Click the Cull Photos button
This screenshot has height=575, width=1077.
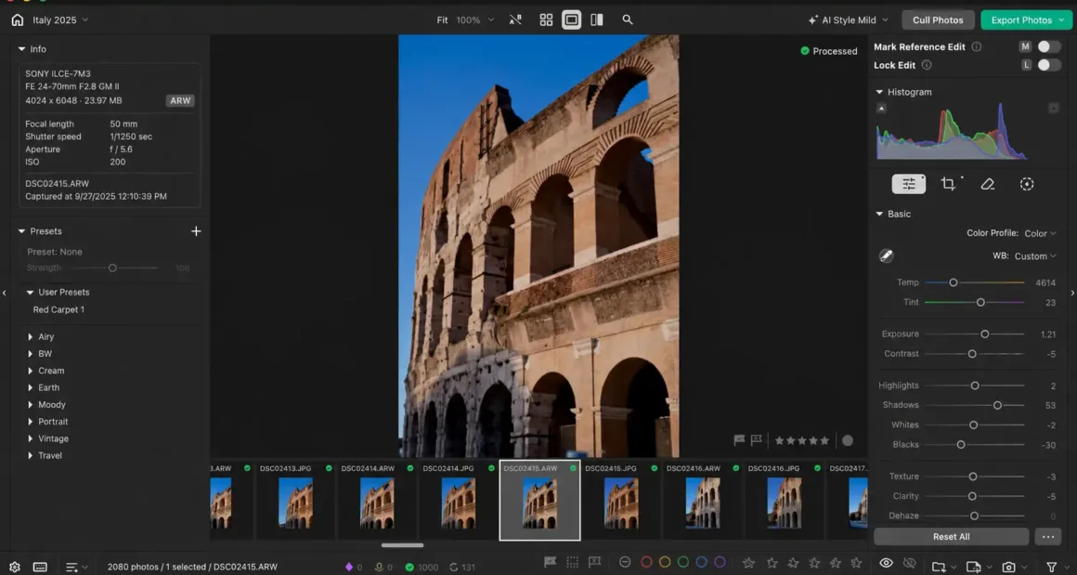click(x=938, y=20)
